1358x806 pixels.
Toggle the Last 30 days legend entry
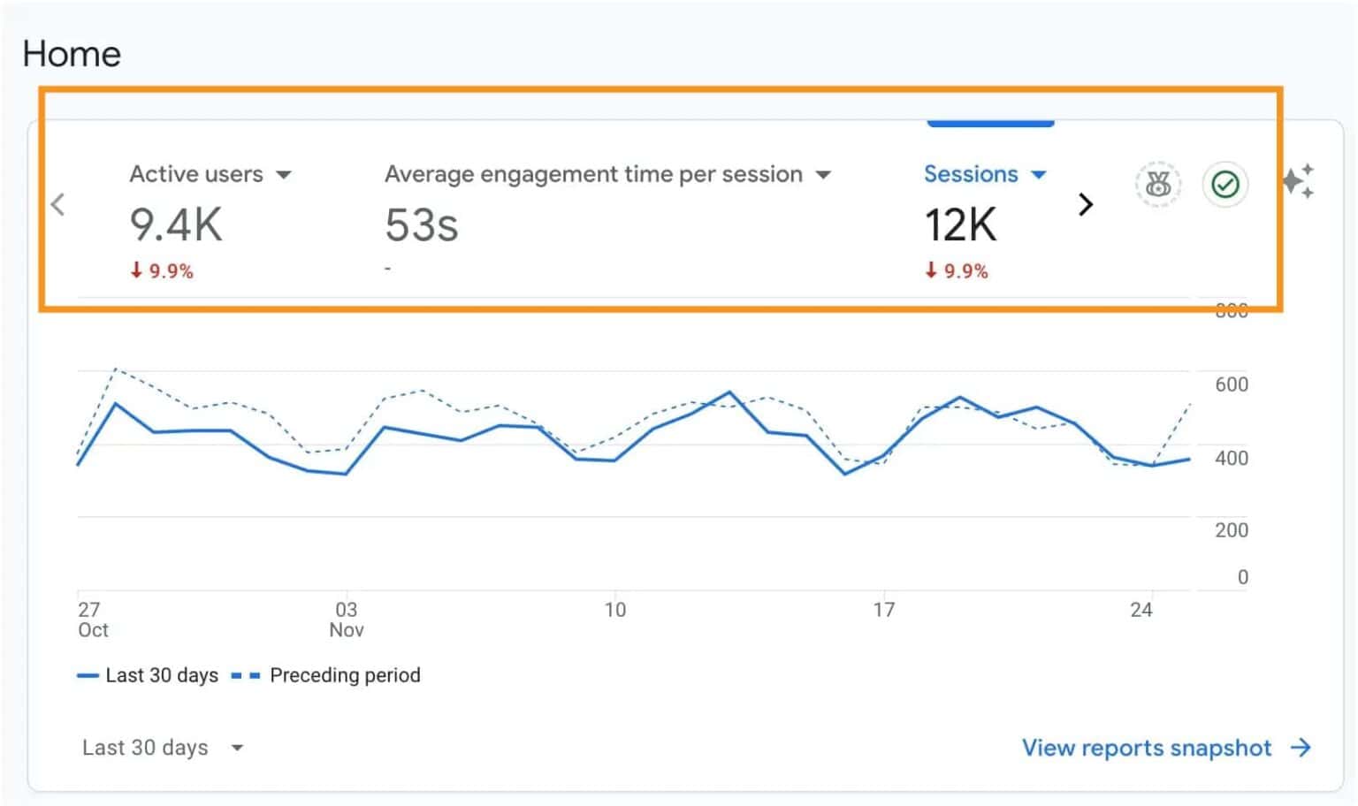161,675
